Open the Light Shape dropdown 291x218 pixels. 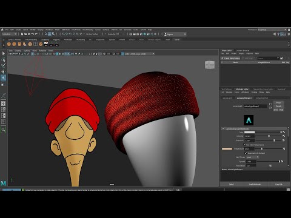(x=252, y=157)
